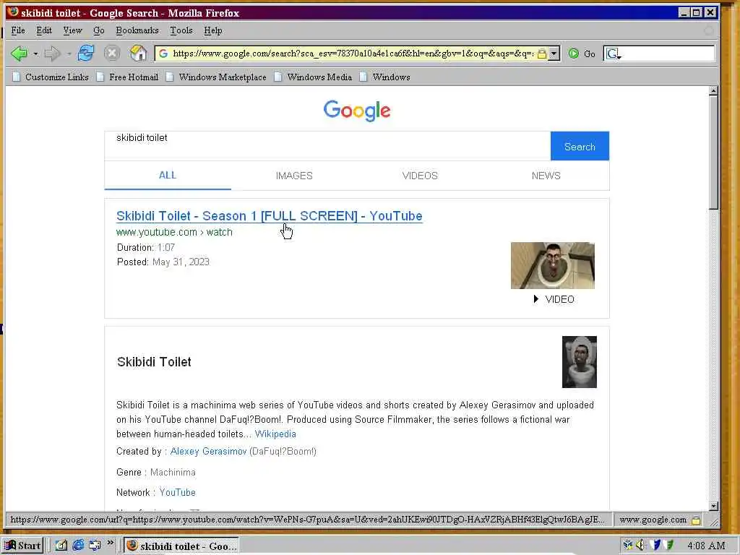740x555 pixels.
Task: Click the address bar URL field
Action: click(x=353, y=53)
